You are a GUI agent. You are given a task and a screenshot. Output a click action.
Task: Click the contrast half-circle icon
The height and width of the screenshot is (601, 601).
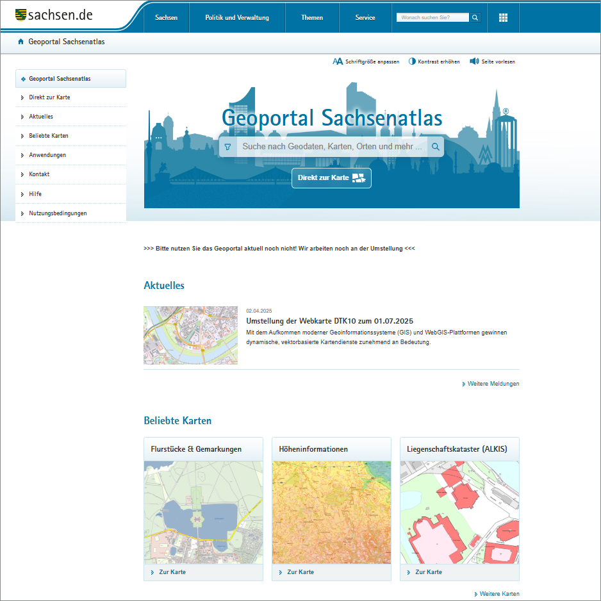pos(412,62)
